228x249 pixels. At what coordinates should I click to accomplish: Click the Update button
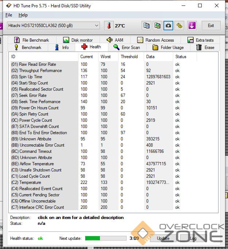163,238
